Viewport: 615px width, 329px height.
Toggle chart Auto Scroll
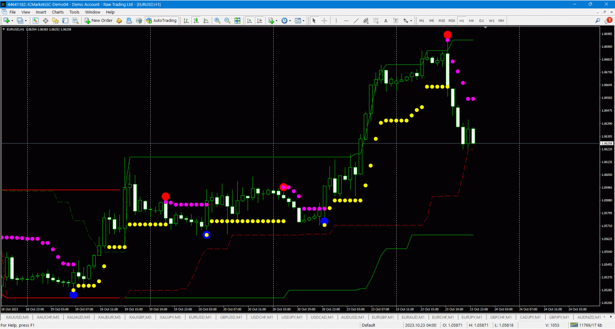tap(250, 21)
